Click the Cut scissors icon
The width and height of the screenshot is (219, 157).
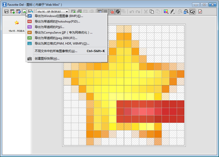click(146, 12)
